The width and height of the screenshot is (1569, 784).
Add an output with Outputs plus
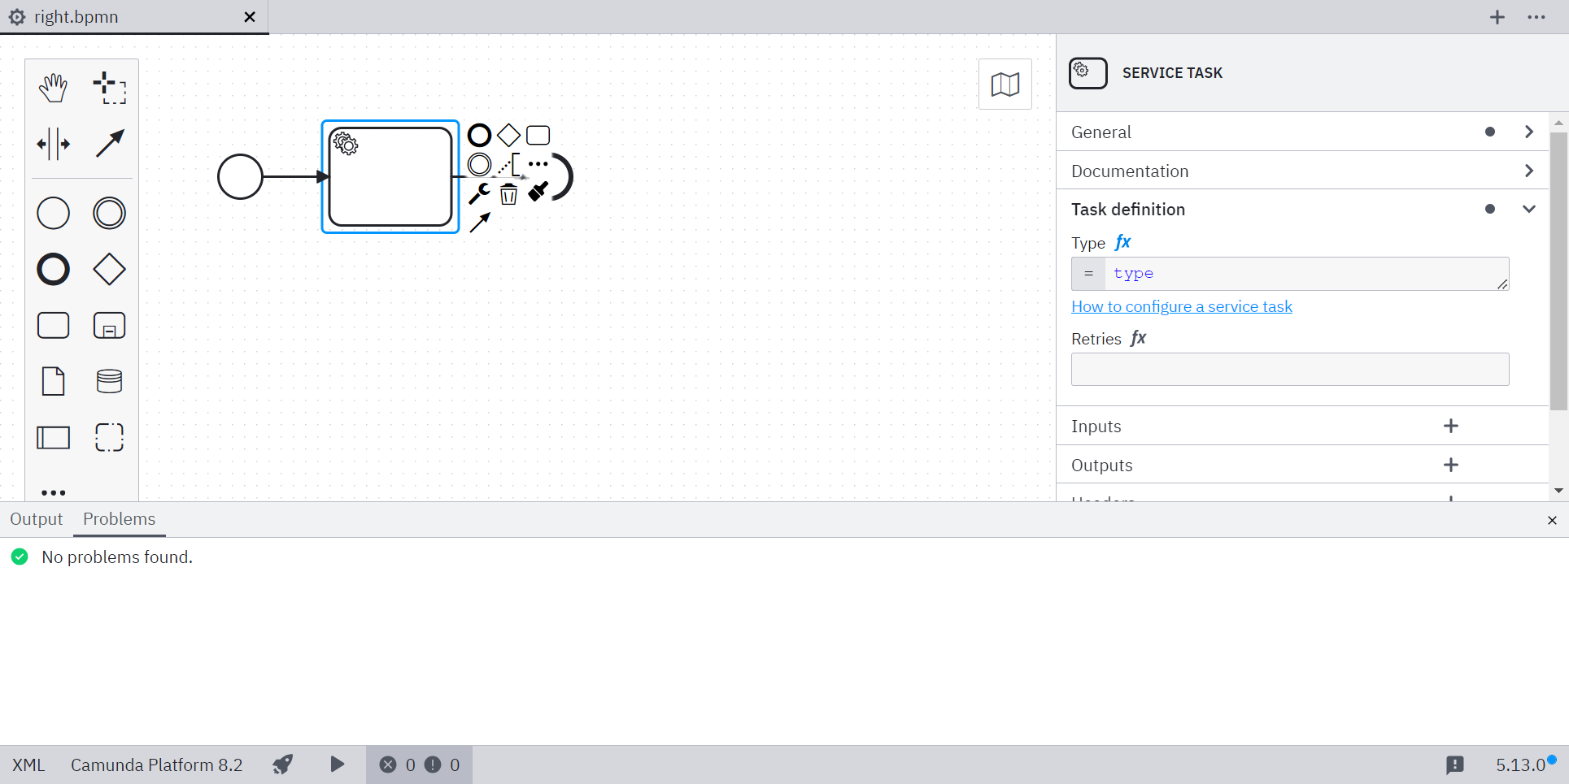(x=1451, y=465)
